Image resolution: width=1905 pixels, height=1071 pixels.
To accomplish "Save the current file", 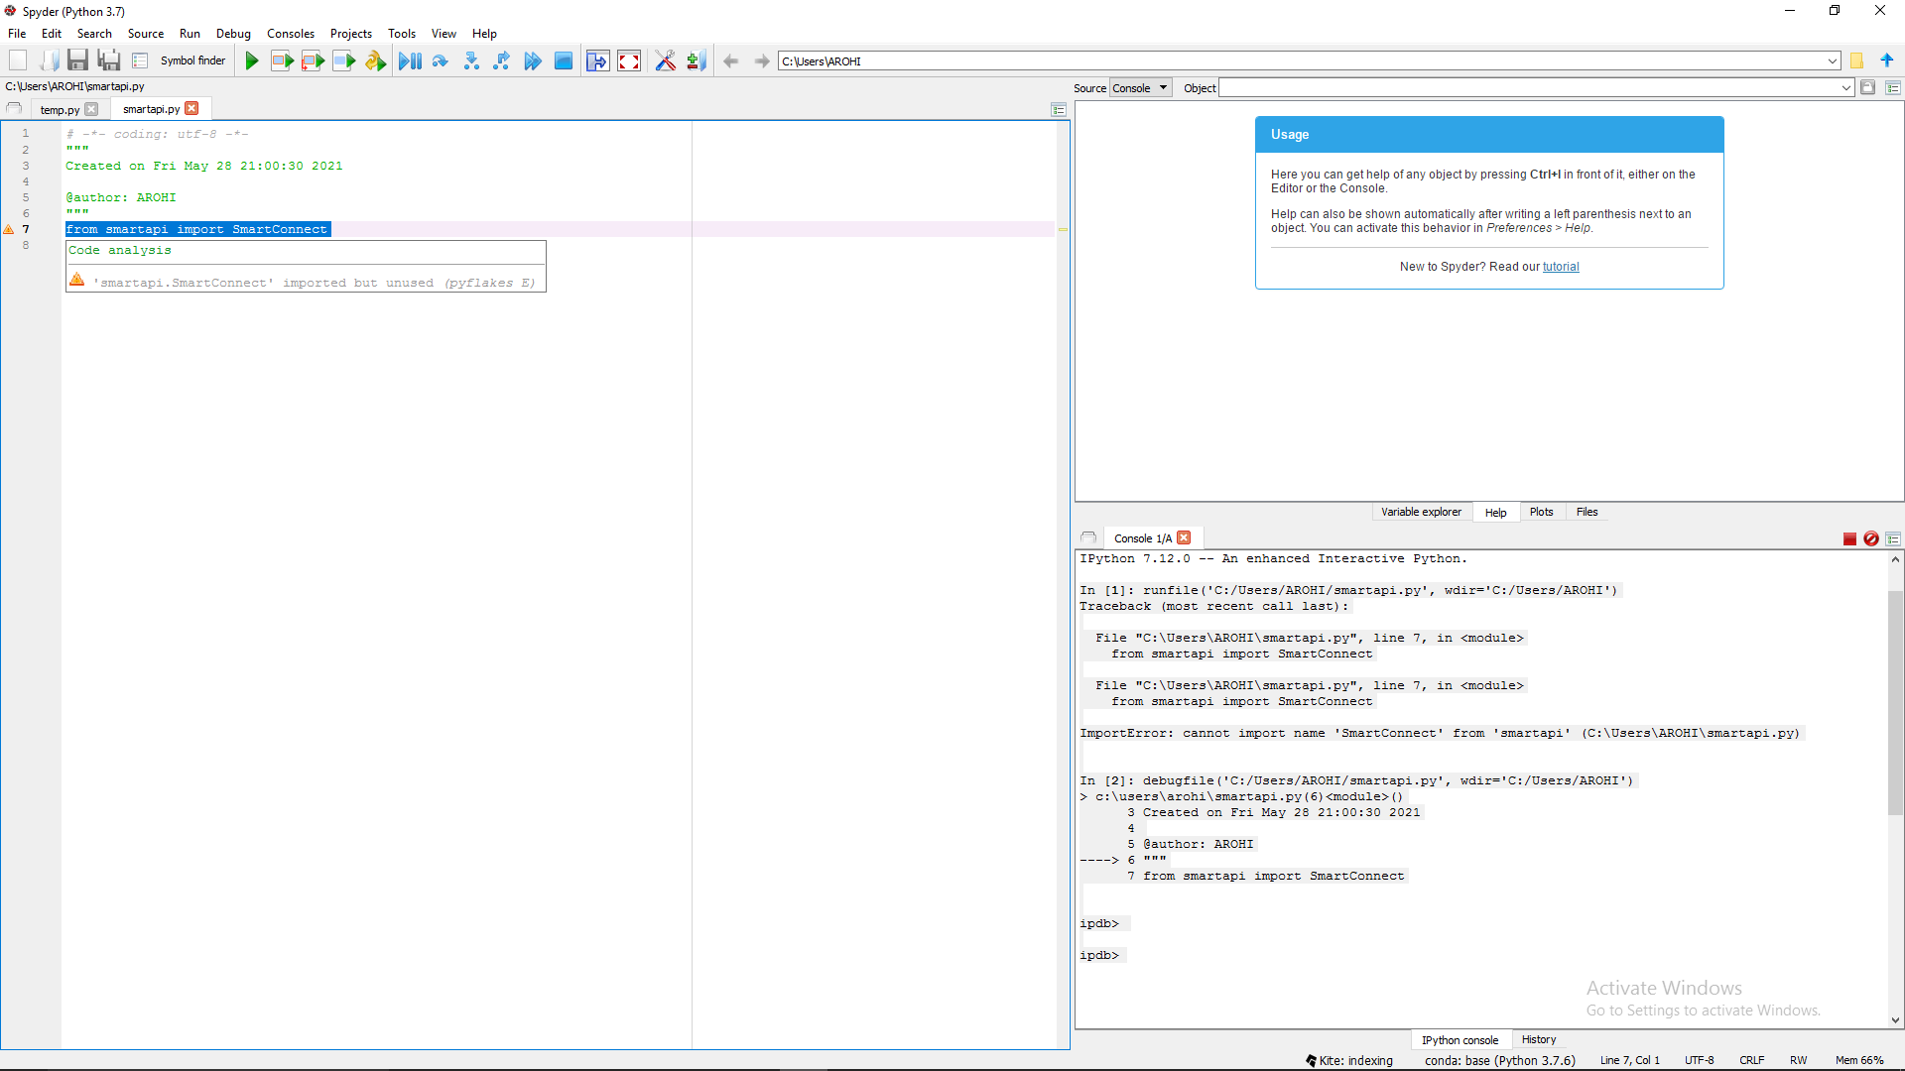I will pos(77,60).
